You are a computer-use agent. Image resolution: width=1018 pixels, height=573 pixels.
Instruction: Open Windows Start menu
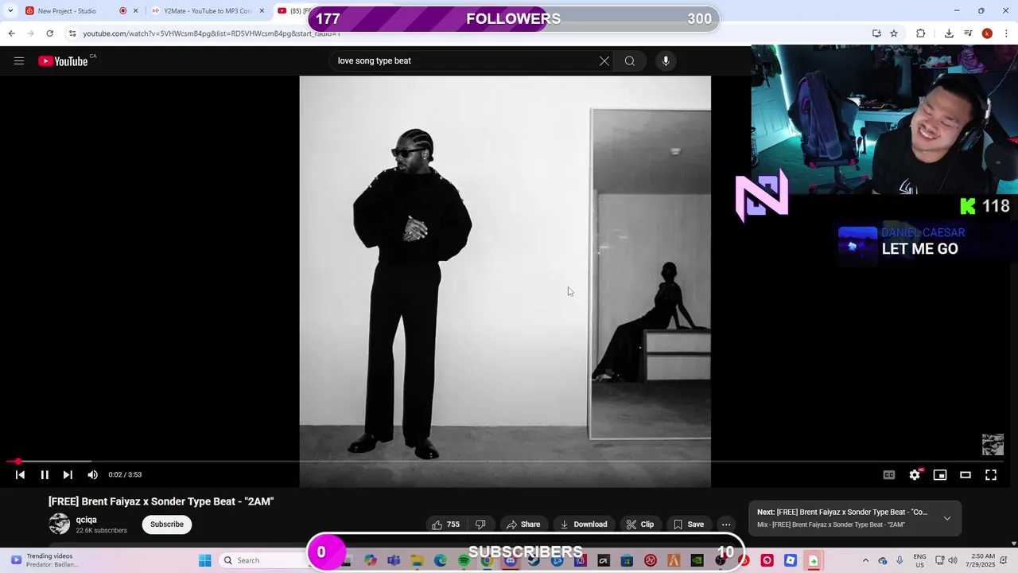(204, 560)
